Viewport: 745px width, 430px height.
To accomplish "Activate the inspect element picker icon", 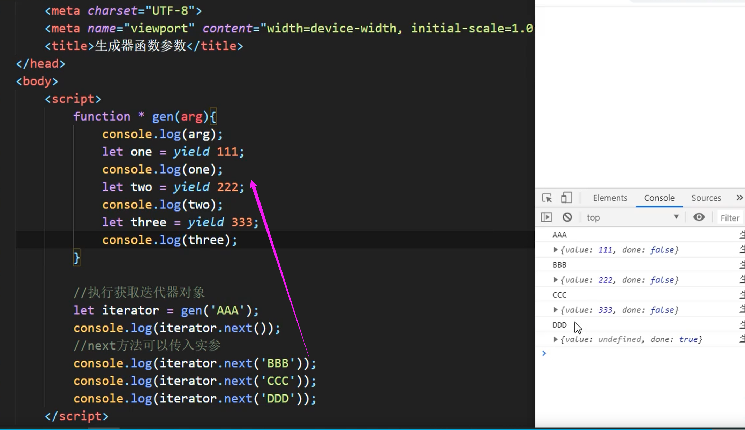I will point(547,198).
